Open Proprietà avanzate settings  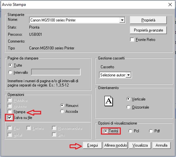point(148,30)
